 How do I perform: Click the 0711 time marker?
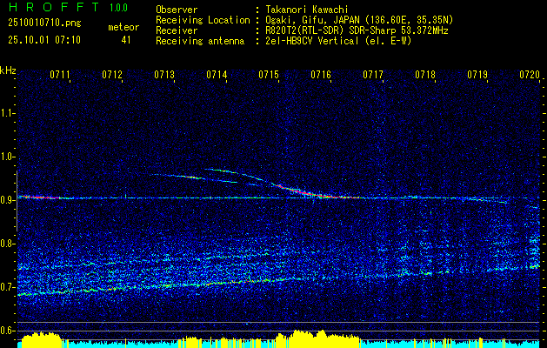[60, 75]
